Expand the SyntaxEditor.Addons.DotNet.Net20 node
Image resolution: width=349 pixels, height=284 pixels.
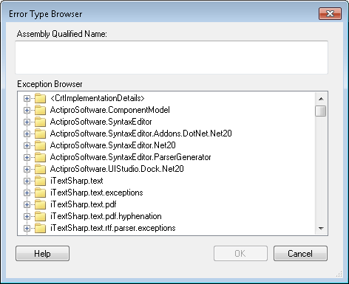pyautogui.click(x=27, y=134)
